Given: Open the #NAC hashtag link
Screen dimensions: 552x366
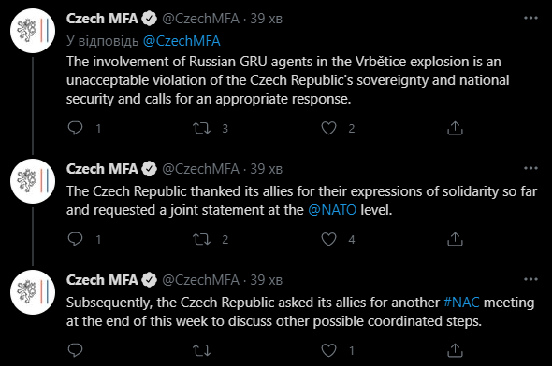Looking at the screenshot, I should click(x=461, y=303).
